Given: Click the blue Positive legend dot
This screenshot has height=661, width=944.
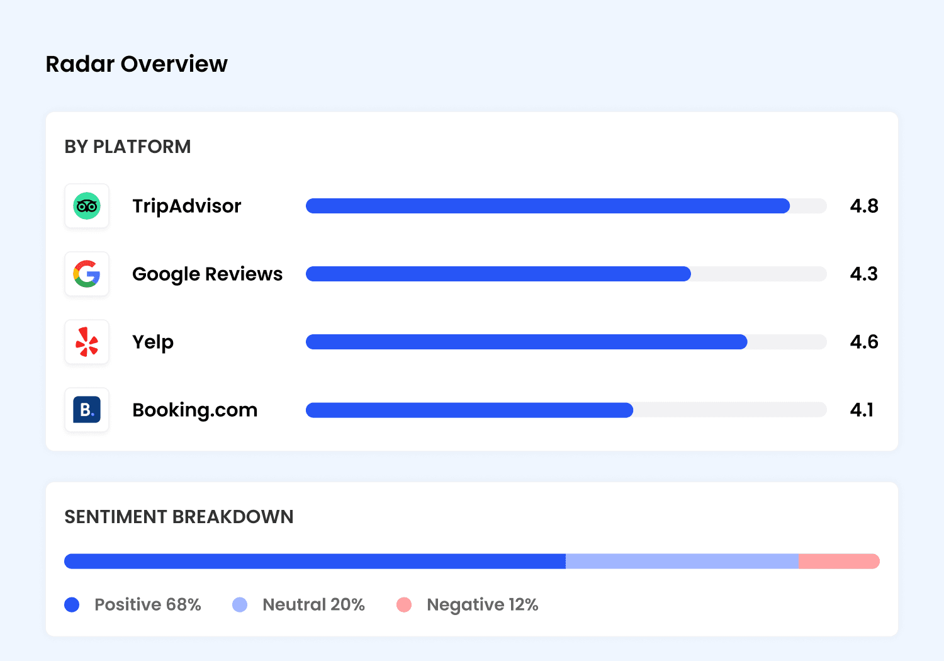Looking at the screenshot, I should coord(72,604).
